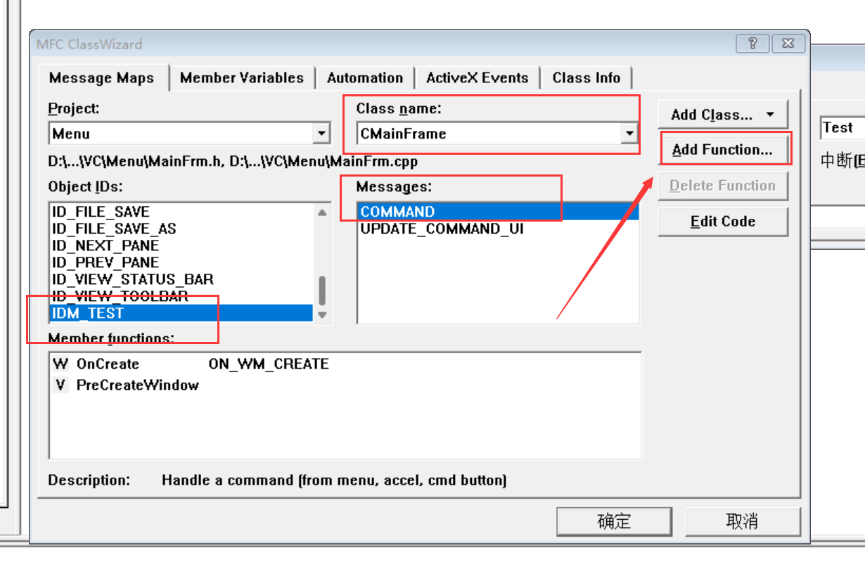
Task: Select ID_VIEW_STATUS_BAR in Object IDs list
Action: pyautogui.click(x=181, y=279)
